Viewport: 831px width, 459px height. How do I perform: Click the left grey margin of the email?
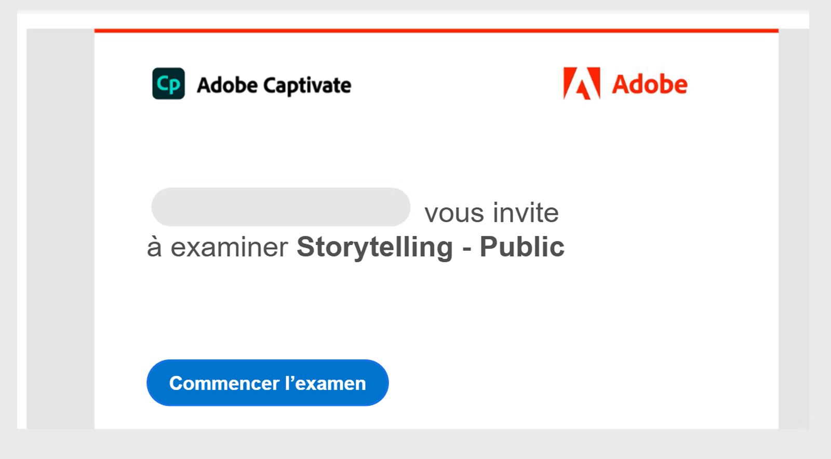point(60,228)
